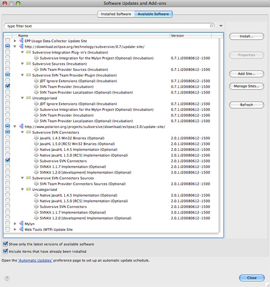Viewport: 270px width, 287px height.
Task: Click the Mylyn site icon
Action: 21,224
